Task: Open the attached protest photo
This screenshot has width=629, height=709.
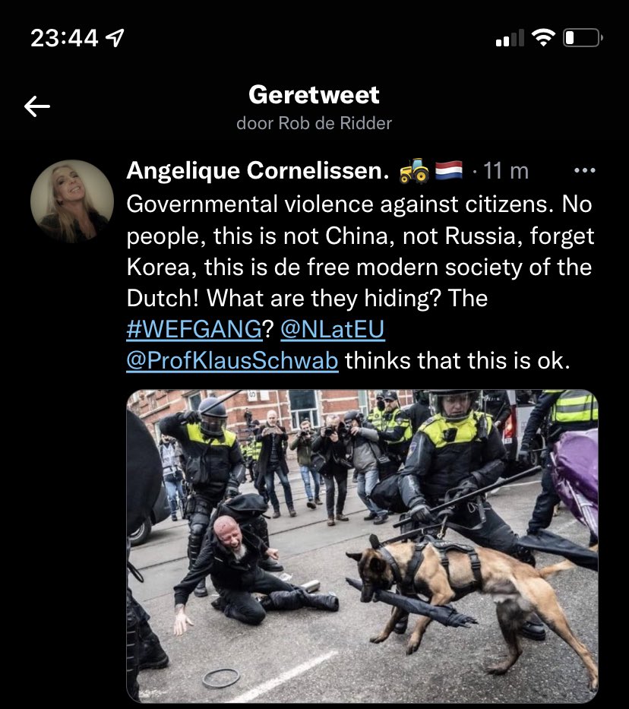Action: pyautogui.click(x=362, y=546)
